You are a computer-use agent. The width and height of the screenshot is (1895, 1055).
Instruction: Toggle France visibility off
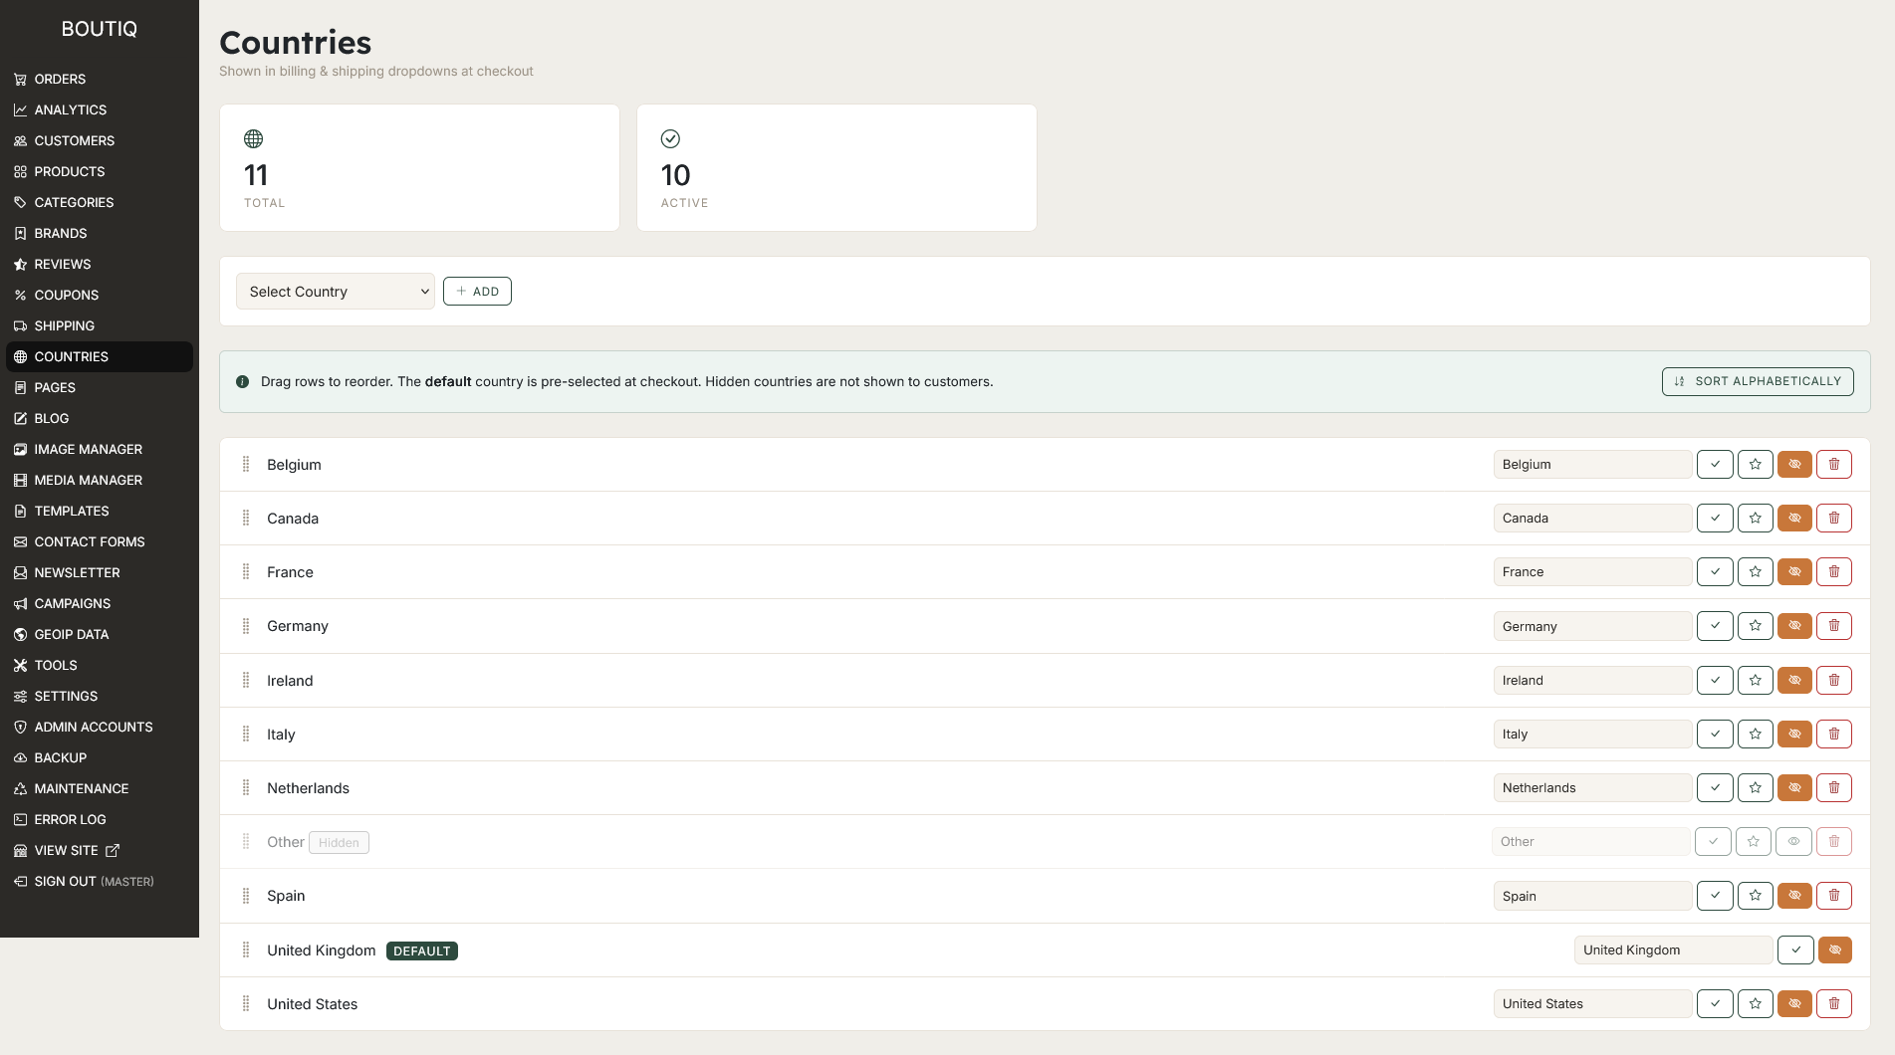(x=1794, y=572)
